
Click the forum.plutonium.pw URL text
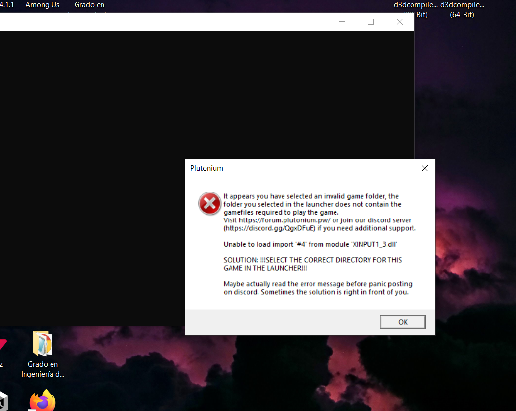pyautogui.click(x=284, y=220)
